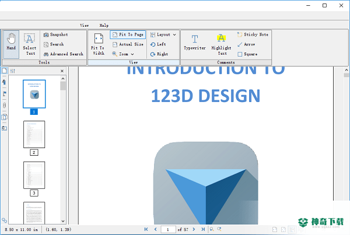The image size is (350, 235).
Task: Close the thumbnails side panel
Action: (62, 71)
